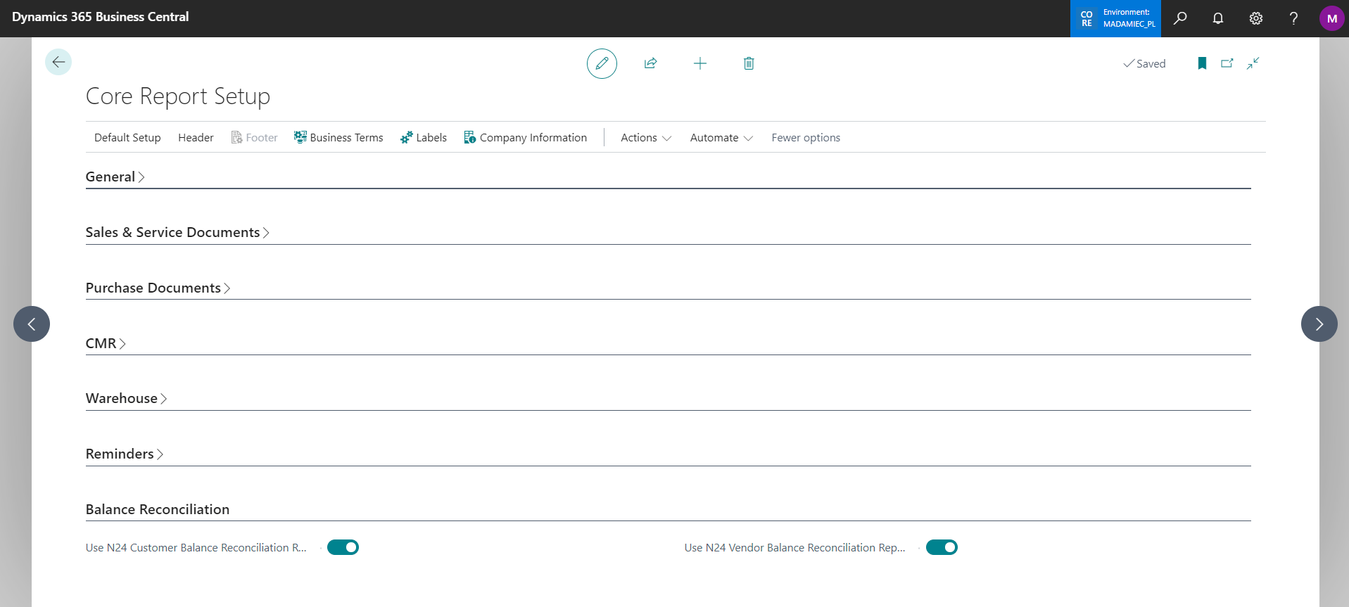This screenshot has width=1349, height=607.
Task: Click the pencil edit icon
Action: point(602,63)
